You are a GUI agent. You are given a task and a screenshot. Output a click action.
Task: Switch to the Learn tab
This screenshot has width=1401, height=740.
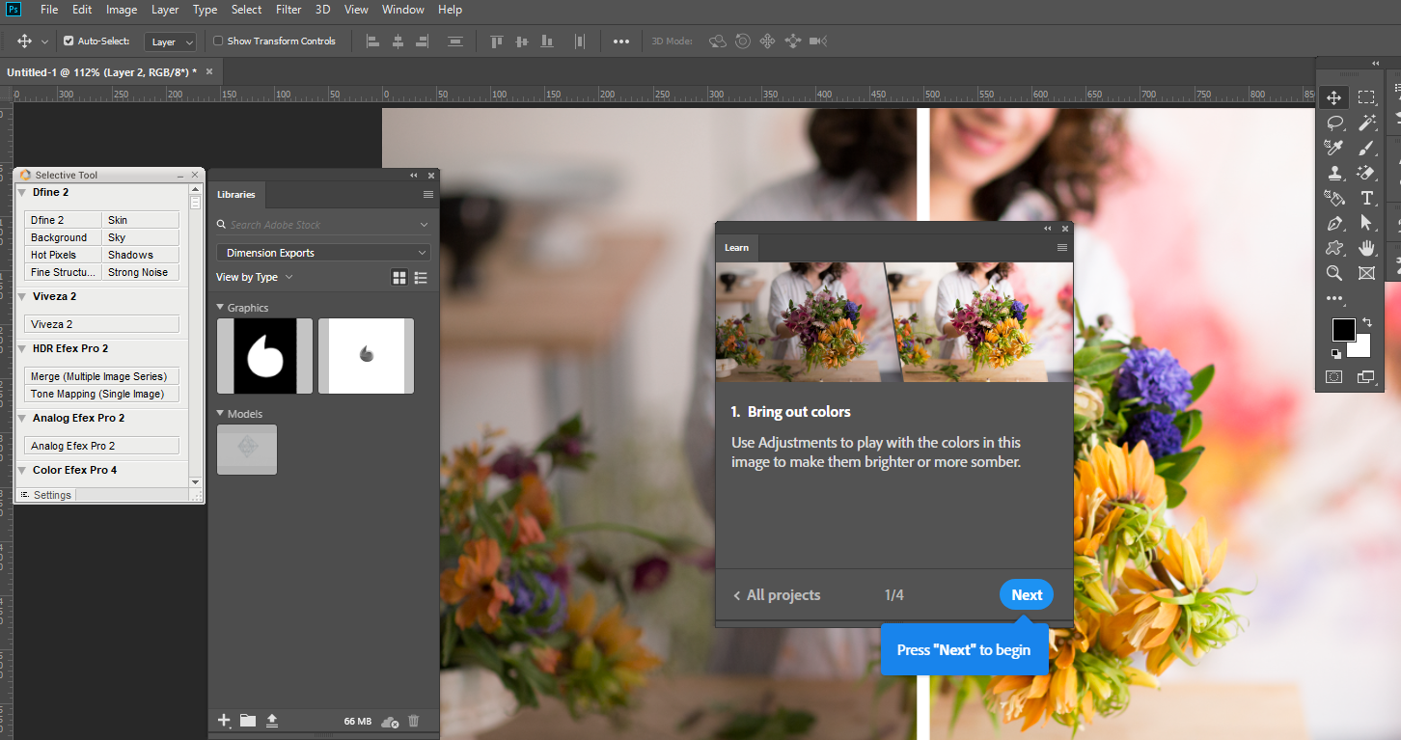[736, 248]
